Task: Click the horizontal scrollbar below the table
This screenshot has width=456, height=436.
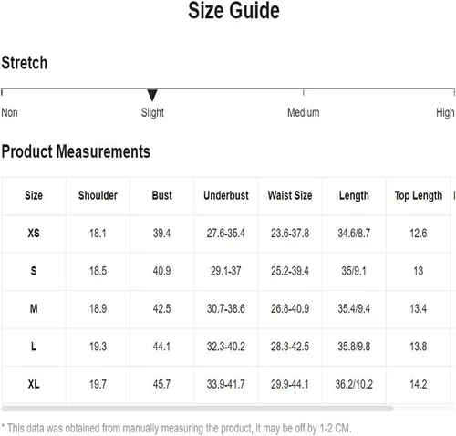Action: point(197,409)
